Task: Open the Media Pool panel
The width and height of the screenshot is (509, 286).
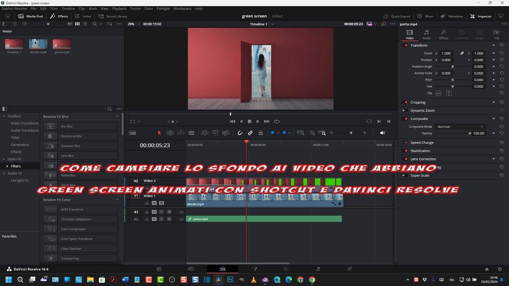Action: 31,16
